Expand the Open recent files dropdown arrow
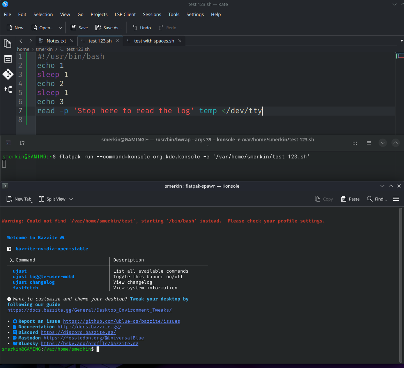The height and width of the screenshot is (368, 404). point(60,28)
